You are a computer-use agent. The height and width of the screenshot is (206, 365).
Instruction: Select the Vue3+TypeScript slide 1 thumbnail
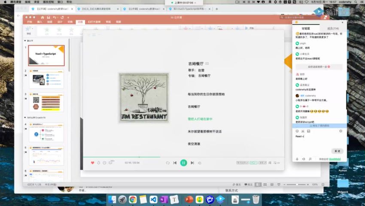click(x=46, y=56)
